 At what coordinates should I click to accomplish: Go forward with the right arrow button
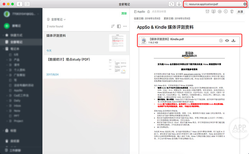[27, 4]
